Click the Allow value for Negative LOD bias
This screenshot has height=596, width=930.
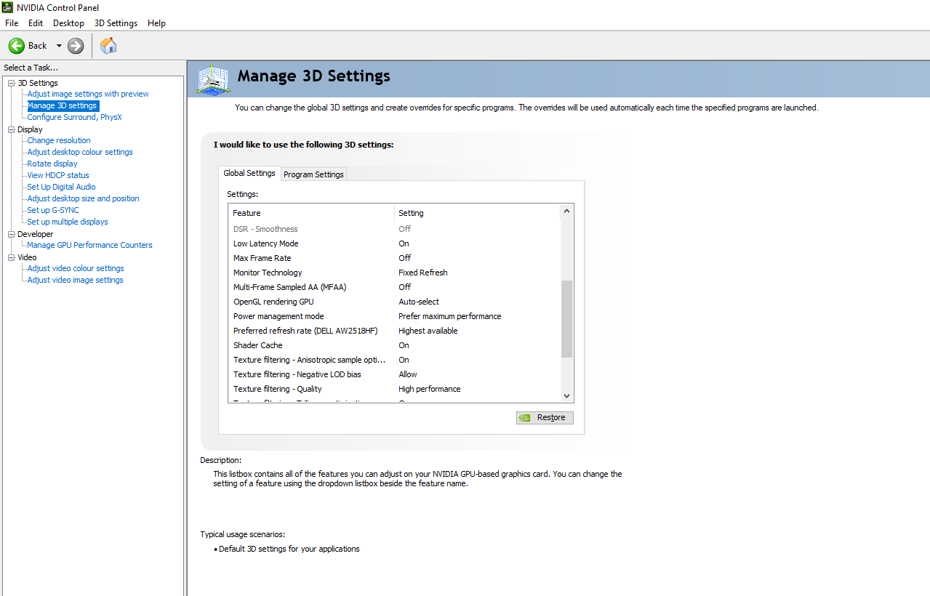pyautogui.click(x=407, y=374)
